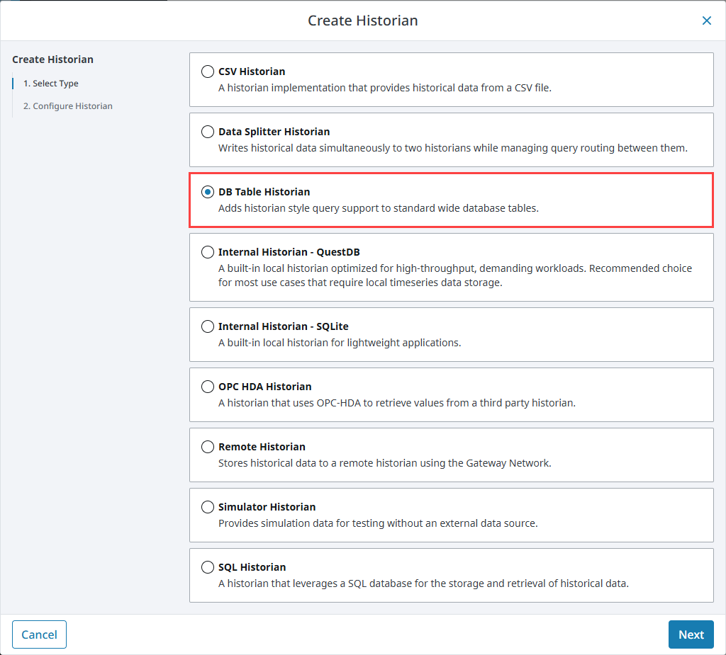
Task: Cancel the historian creation
Action: pos(39,634)
